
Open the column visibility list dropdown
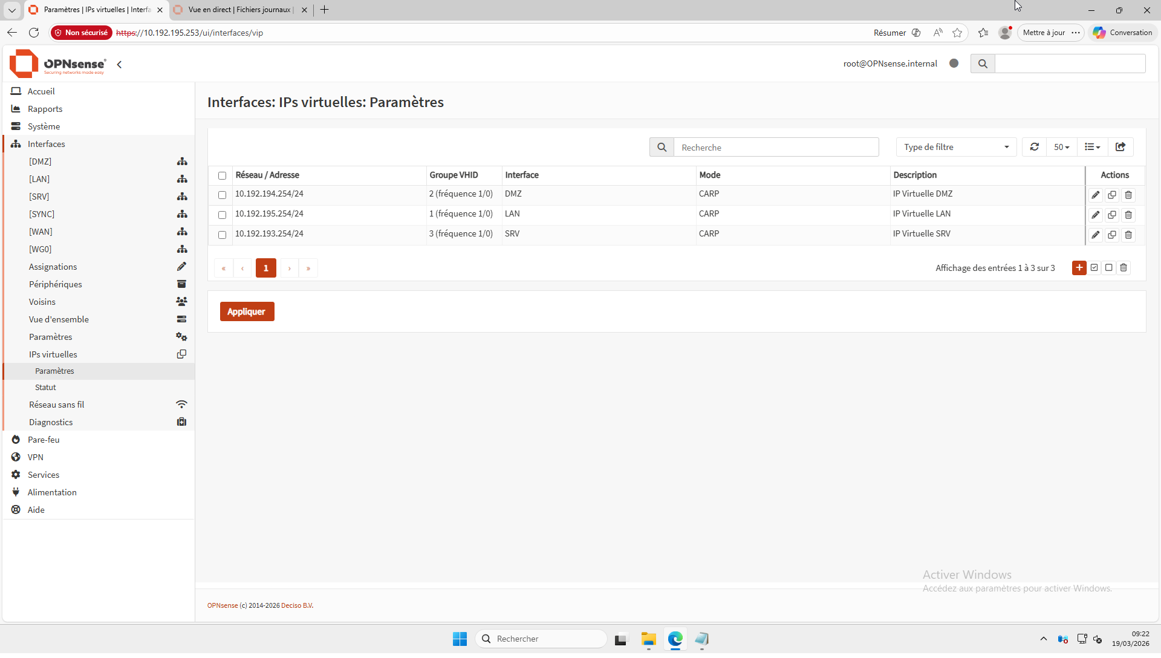click(x=1092, y=147)
